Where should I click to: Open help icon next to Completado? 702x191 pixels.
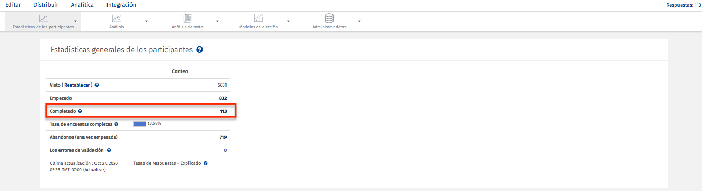(x=80, y=111)
